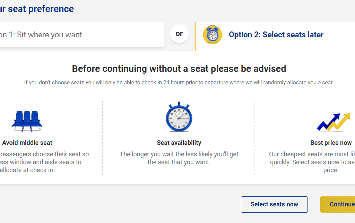Click the cheapest seats description text
The height and width of the screenshot is (223, 355).
pos(312,162)
